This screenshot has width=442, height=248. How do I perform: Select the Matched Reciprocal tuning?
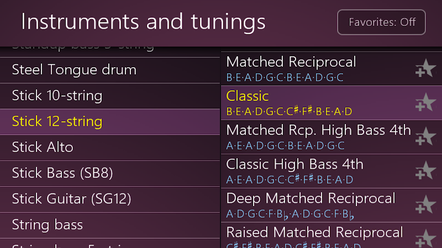[317, 68]
